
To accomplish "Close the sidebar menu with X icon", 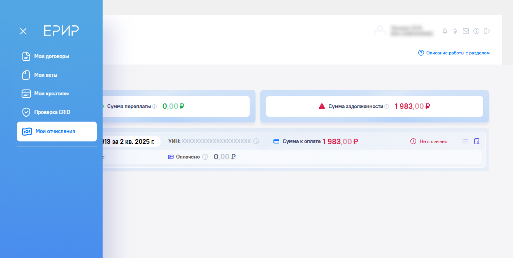I will click(23, 31).
